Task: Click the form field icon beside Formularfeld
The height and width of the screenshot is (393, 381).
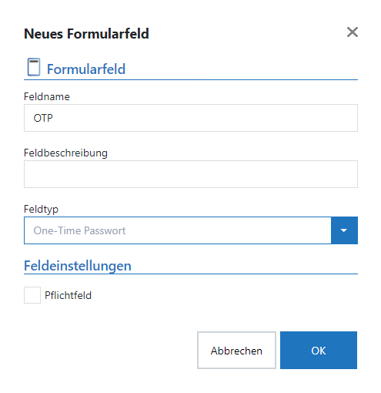Action: click(x=34, y=67)
